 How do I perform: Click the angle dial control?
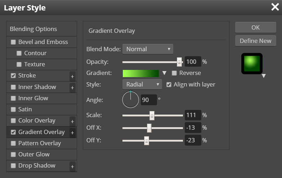pos(130,100)
